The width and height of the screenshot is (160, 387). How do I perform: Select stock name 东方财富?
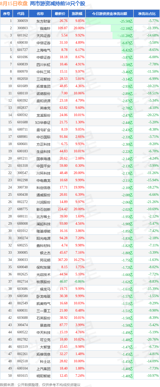click(43, 21)
